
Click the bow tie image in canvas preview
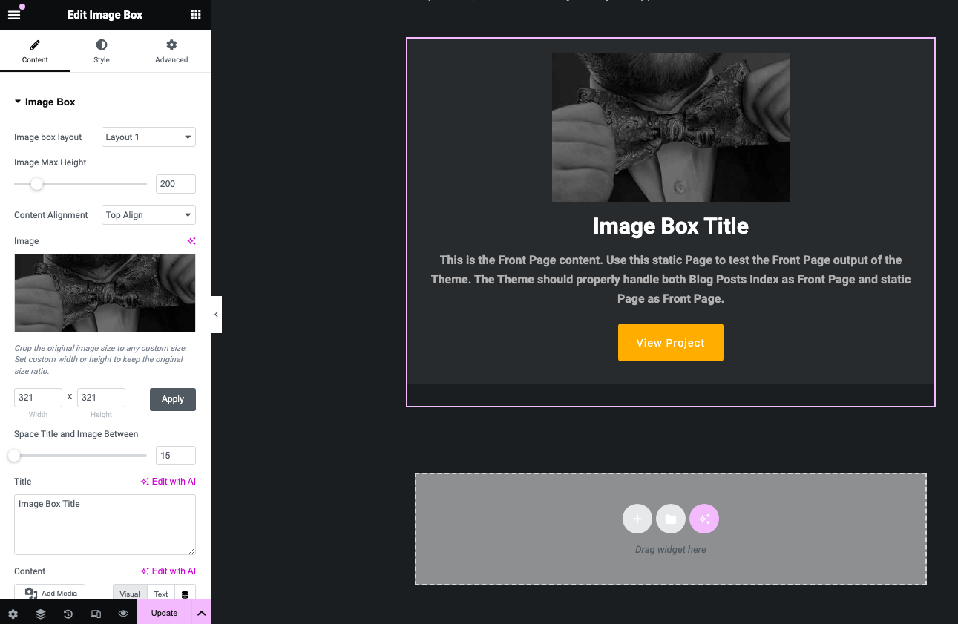coord(671,128)
